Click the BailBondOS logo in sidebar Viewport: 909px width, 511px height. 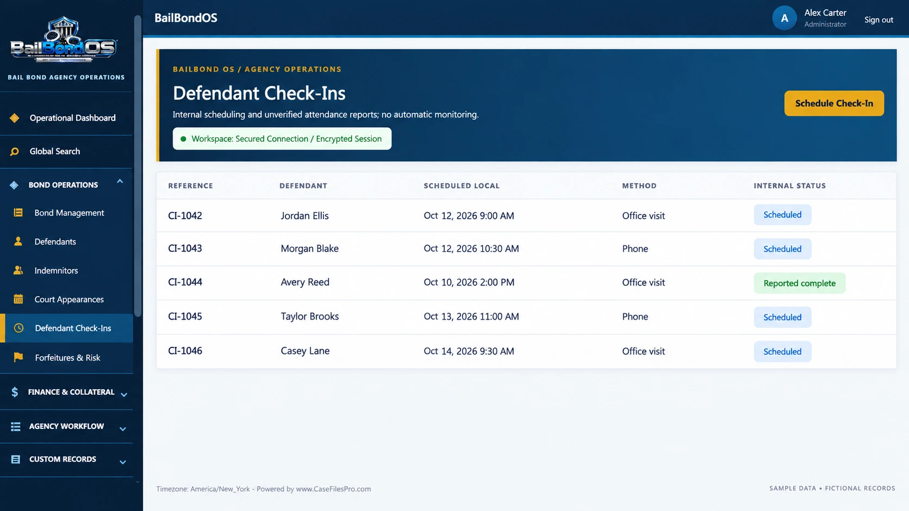(63, 40)
